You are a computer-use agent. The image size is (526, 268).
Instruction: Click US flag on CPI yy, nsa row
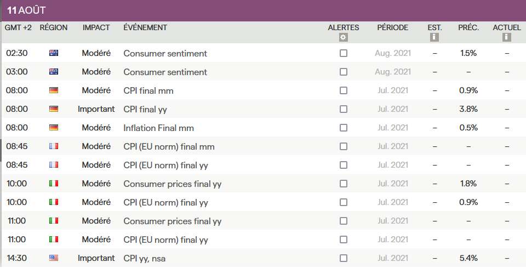point(54,258)
